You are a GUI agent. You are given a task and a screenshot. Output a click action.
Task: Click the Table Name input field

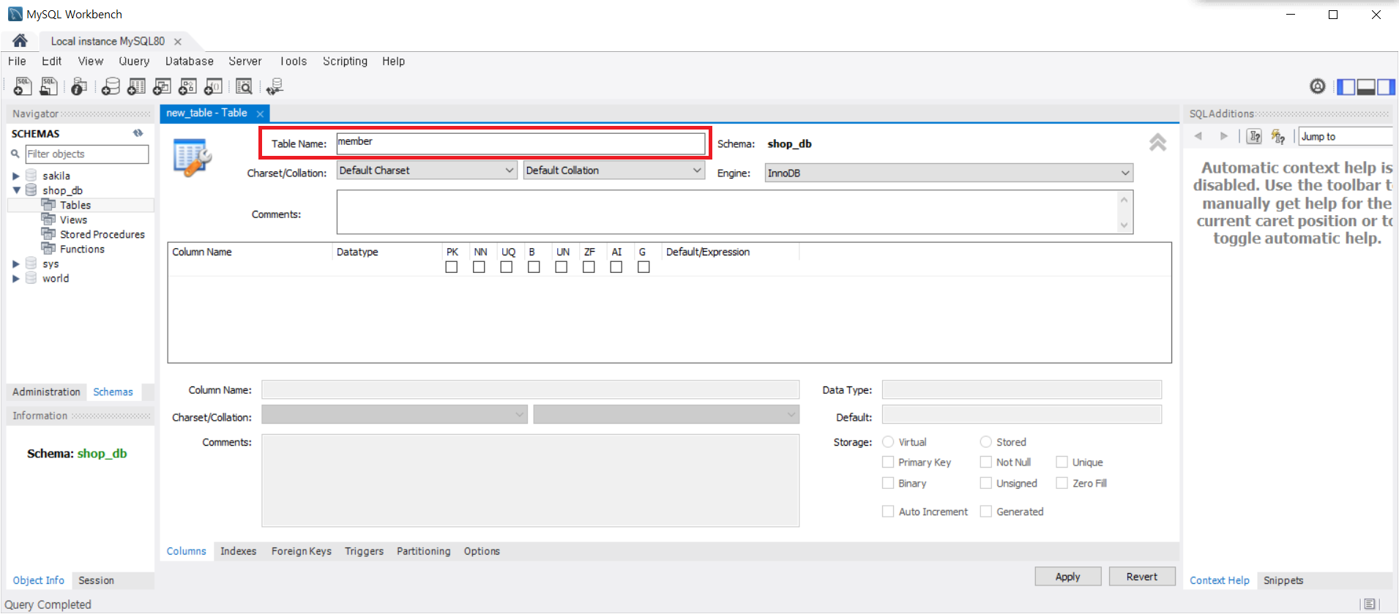[x=521, y=143]
